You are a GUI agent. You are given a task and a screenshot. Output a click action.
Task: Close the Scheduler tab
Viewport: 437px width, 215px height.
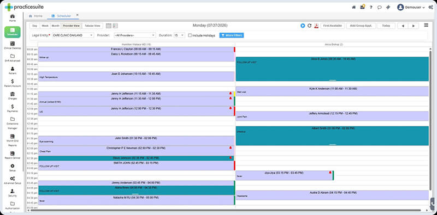pyautogui.click(x=77, y=15)
